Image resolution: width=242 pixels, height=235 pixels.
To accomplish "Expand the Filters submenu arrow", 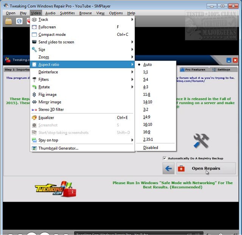I will (x=132, y=80).
